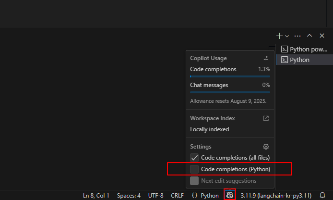Image resolution: width=333 pixels, height=200 pixels.
Task: Change end-of-line sequence CRLF
Action: [177, 195]
